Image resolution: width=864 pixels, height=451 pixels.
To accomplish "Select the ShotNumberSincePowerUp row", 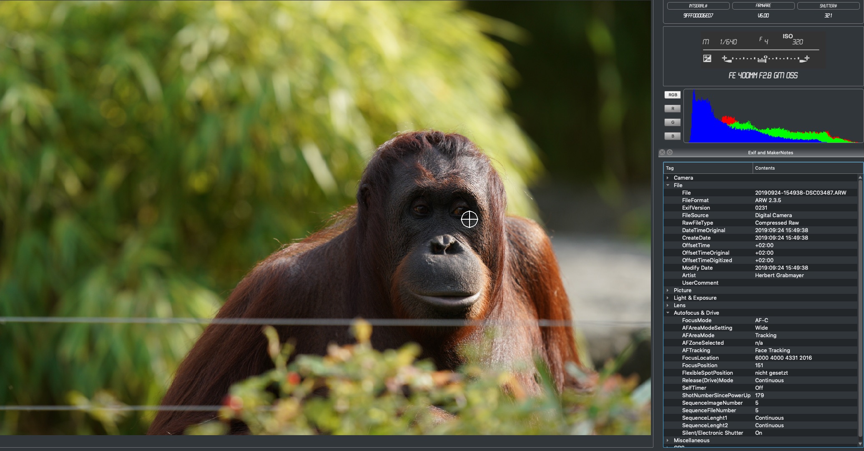I will (x=761, y=395).
